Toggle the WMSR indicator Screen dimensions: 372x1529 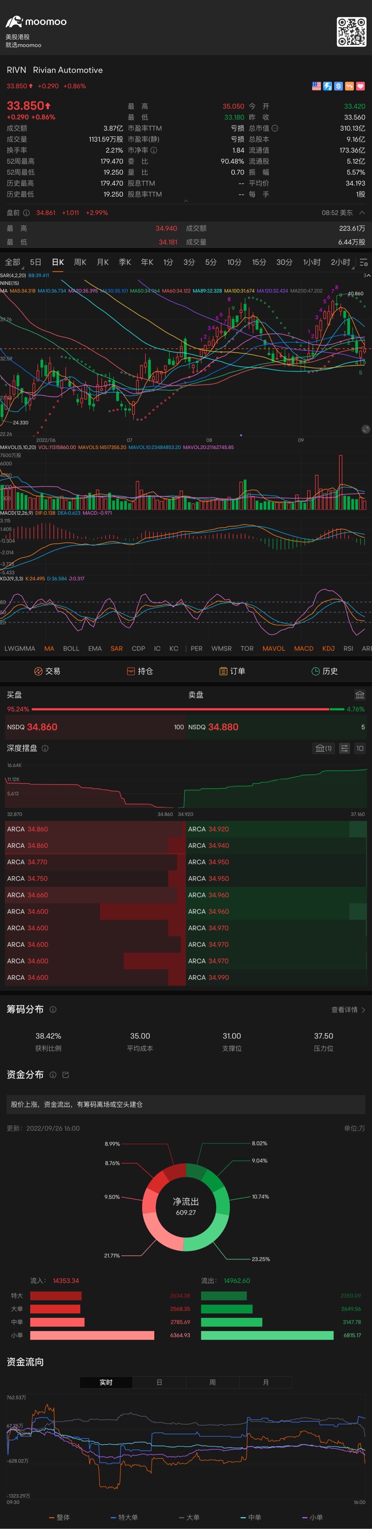(x=221, y=648)
